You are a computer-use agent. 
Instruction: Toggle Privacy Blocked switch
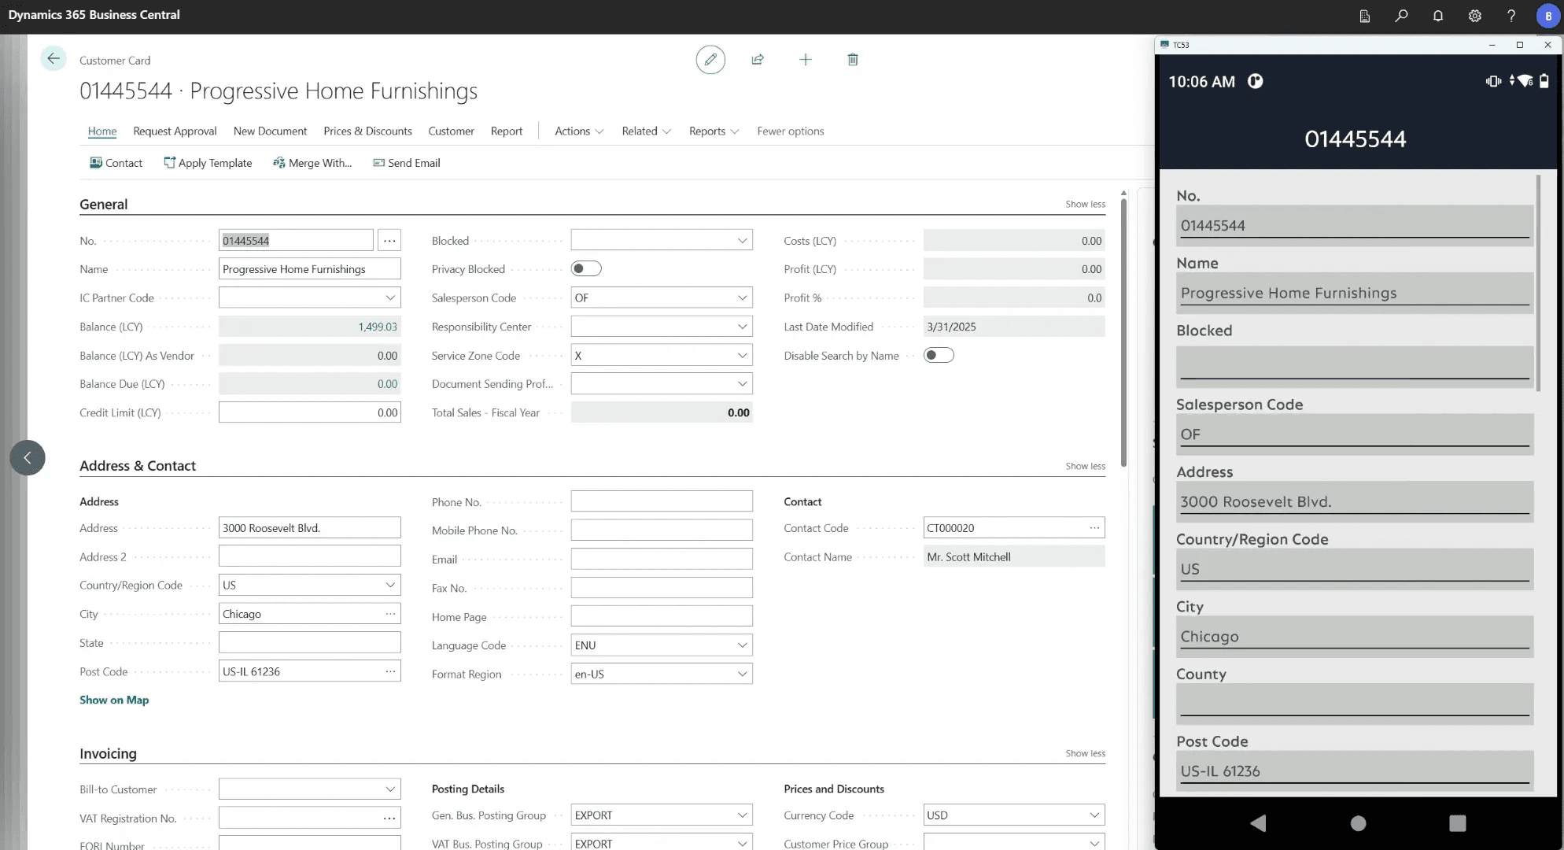coord(586,269)
